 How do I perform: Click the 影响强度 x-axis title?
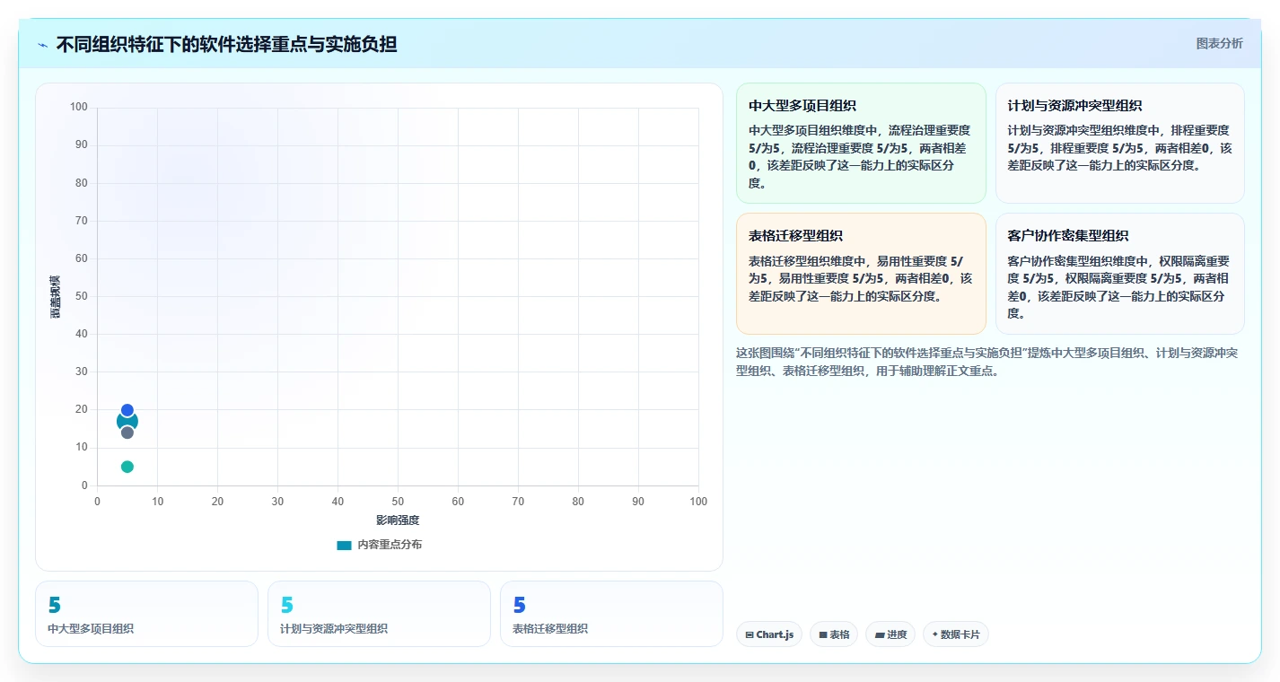click(x=398, y=520)
